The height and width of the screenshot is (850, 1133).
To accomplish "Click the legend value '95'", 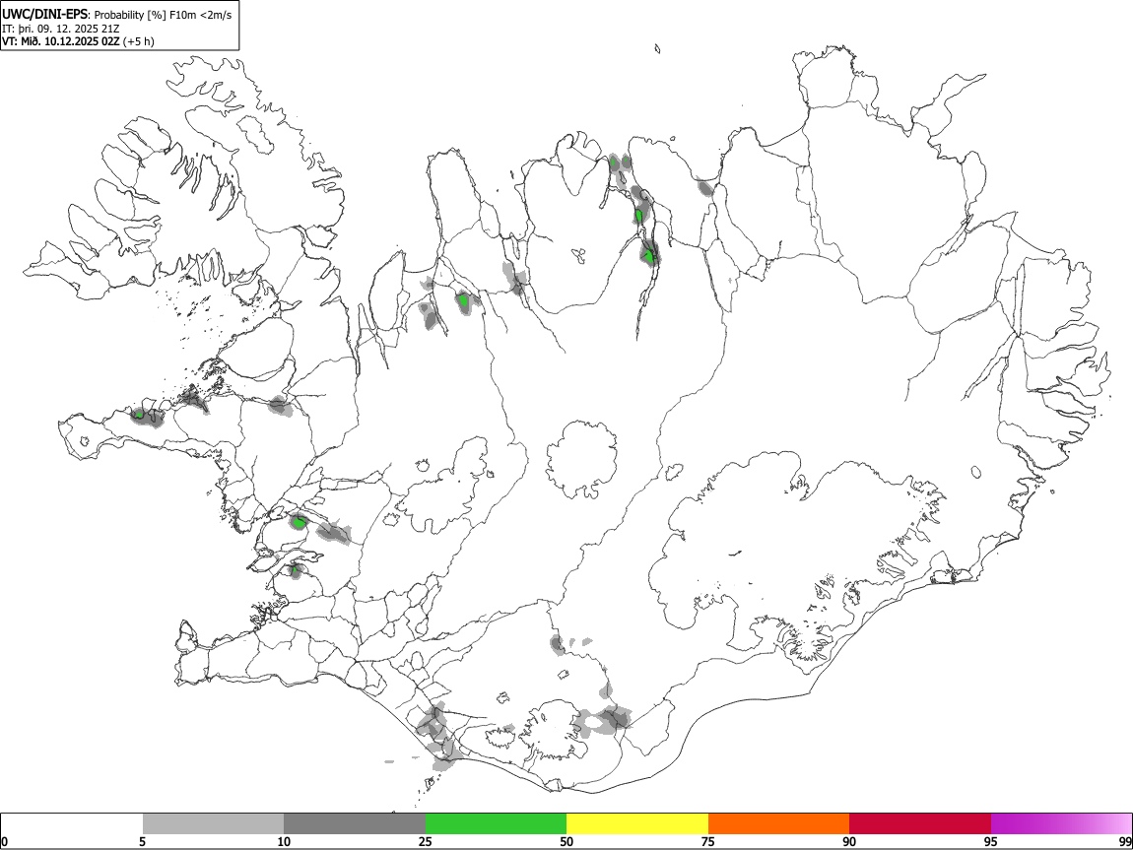I will 991,841.
